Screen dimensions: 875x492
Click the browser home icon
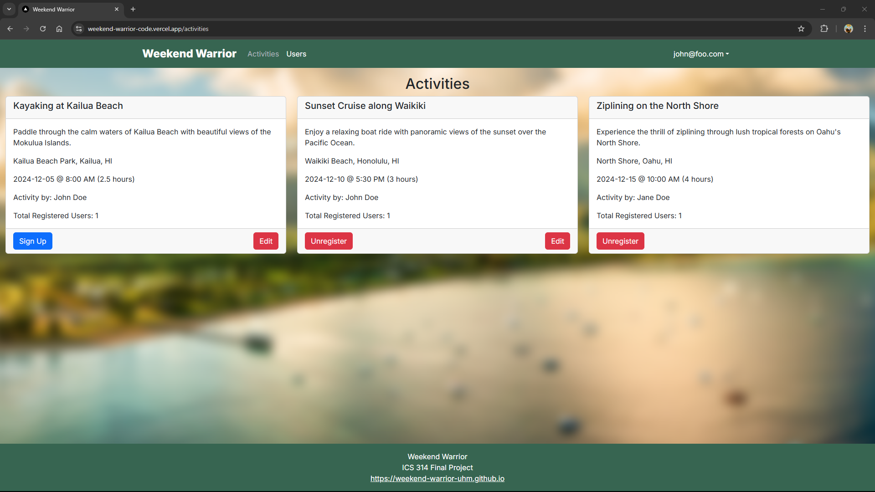point(59,28)
